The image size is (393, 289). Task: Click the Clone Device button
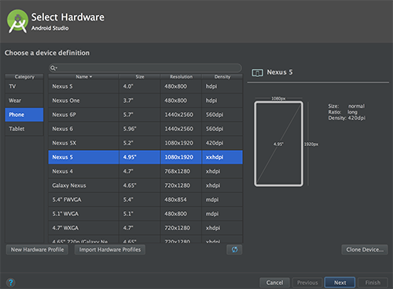point(365,250)
